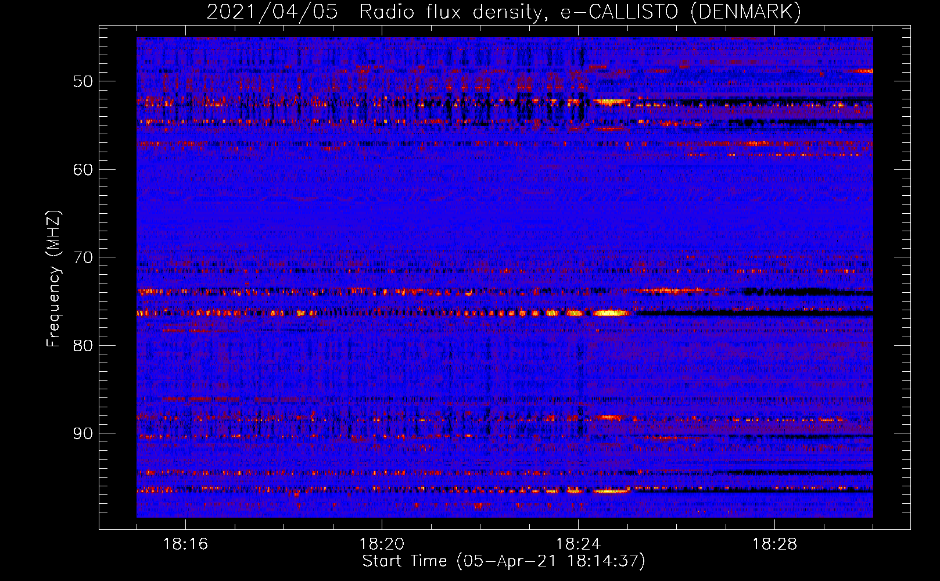940x581 pixels.
Task: Click the 18:24 time tick label
Action: pyautogui.click(x=578, y=544)
